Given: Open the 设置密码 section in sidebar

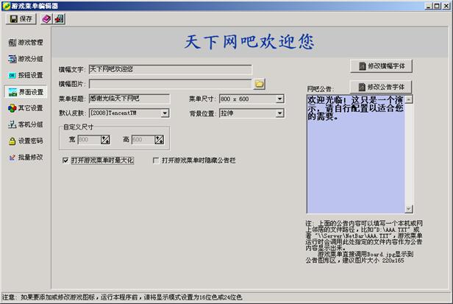Looking at the screenshot, I should [x=25, y=141].
